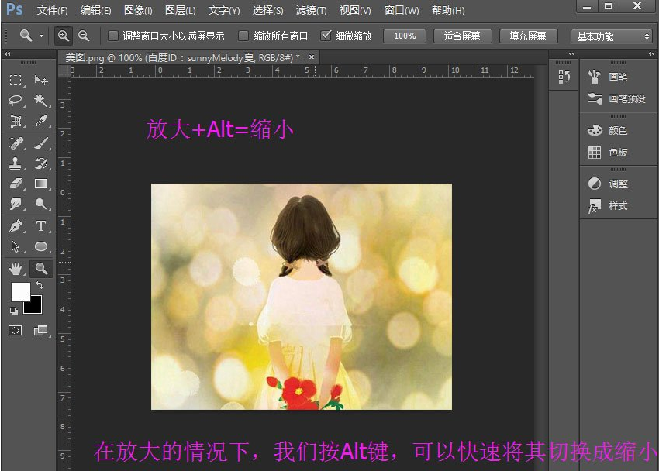The height and width of the screenshot is (471, 659).
Task: Open the 窗口(W) menu
Action: [402, 11]
